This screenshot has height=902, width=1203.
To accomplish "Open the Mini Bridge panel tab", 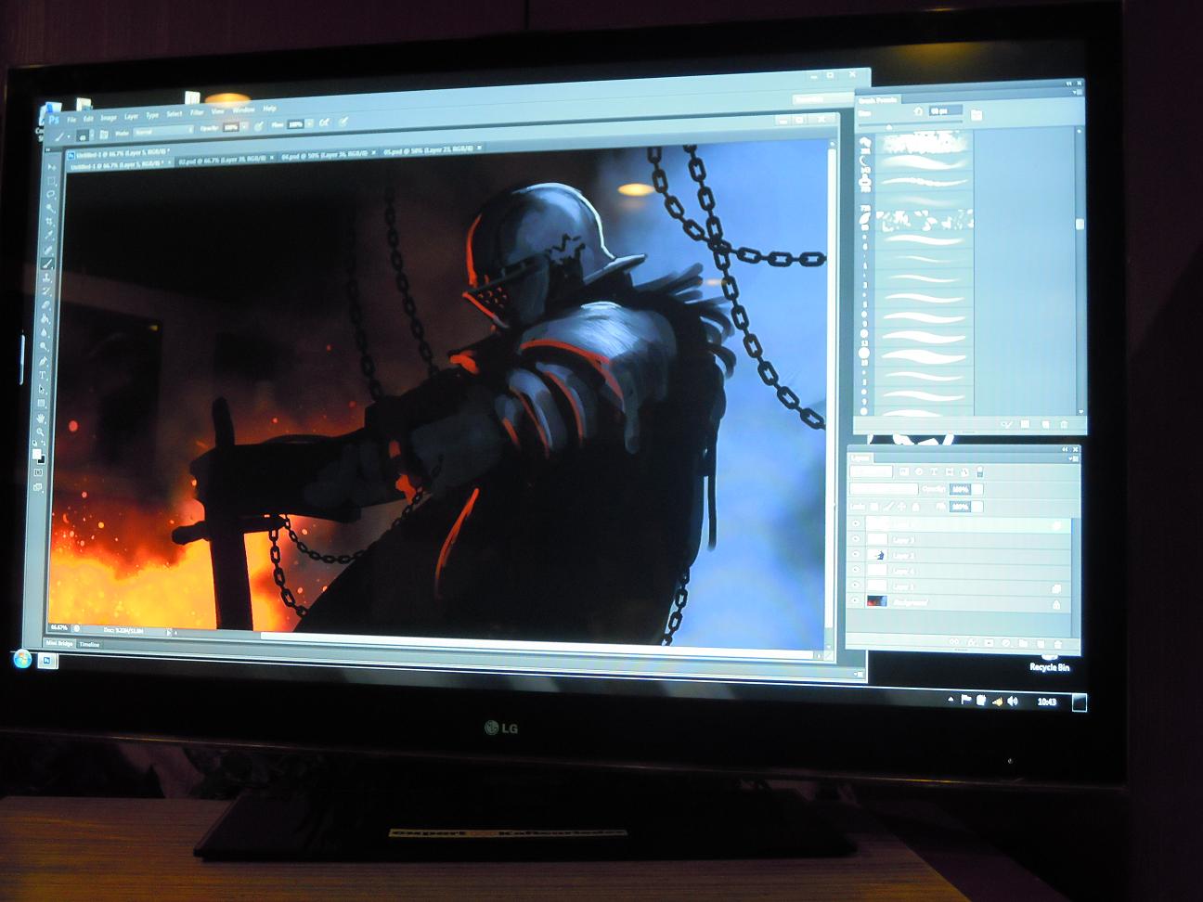I will (x=59, y=643).
